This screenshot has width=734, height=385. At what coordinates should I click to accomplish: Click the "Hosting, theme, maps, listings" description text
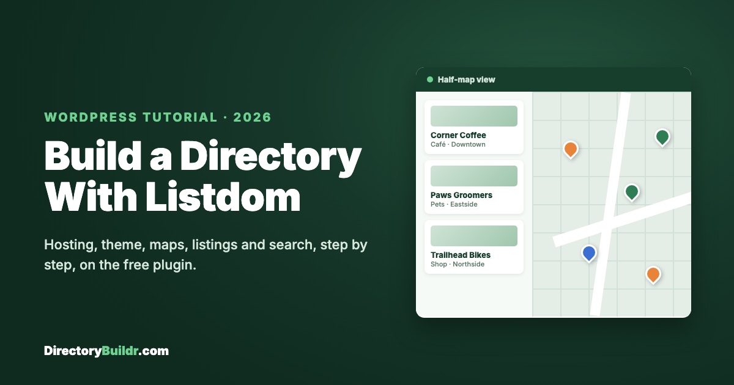click(206, 255)
